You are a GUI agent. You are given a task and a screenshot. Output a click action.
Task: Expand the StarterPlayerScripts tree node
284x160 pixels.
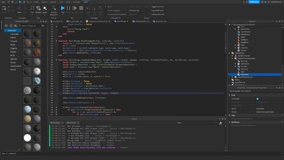point(233,77)
